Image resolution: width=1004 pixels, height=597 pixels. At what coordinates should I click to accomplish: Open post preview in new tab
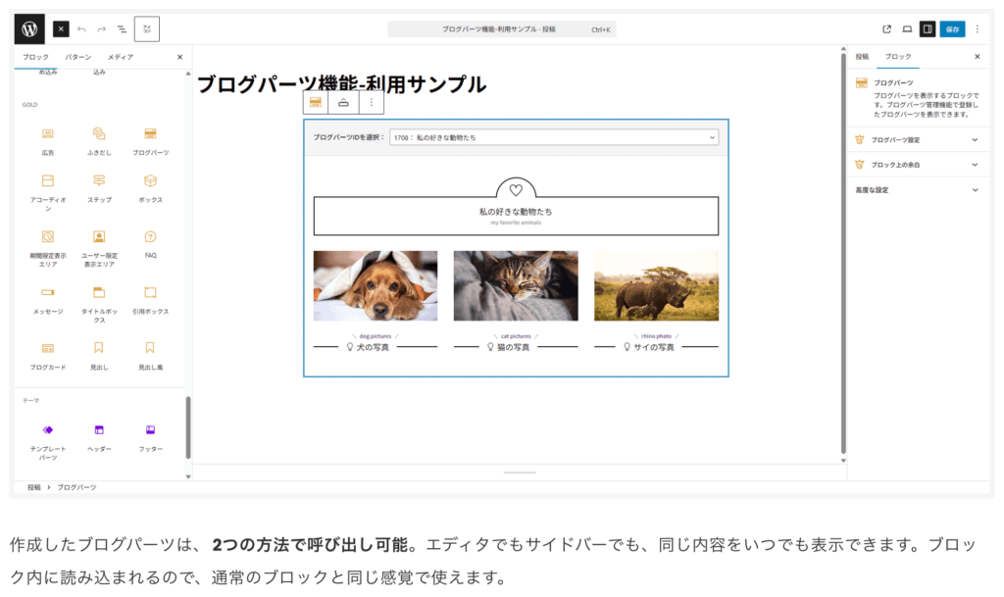point(886,29)
